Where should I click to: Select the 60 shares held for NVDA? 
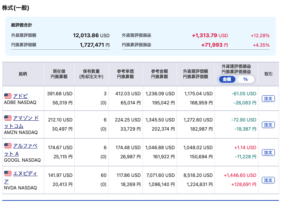(x=103, y=175)
